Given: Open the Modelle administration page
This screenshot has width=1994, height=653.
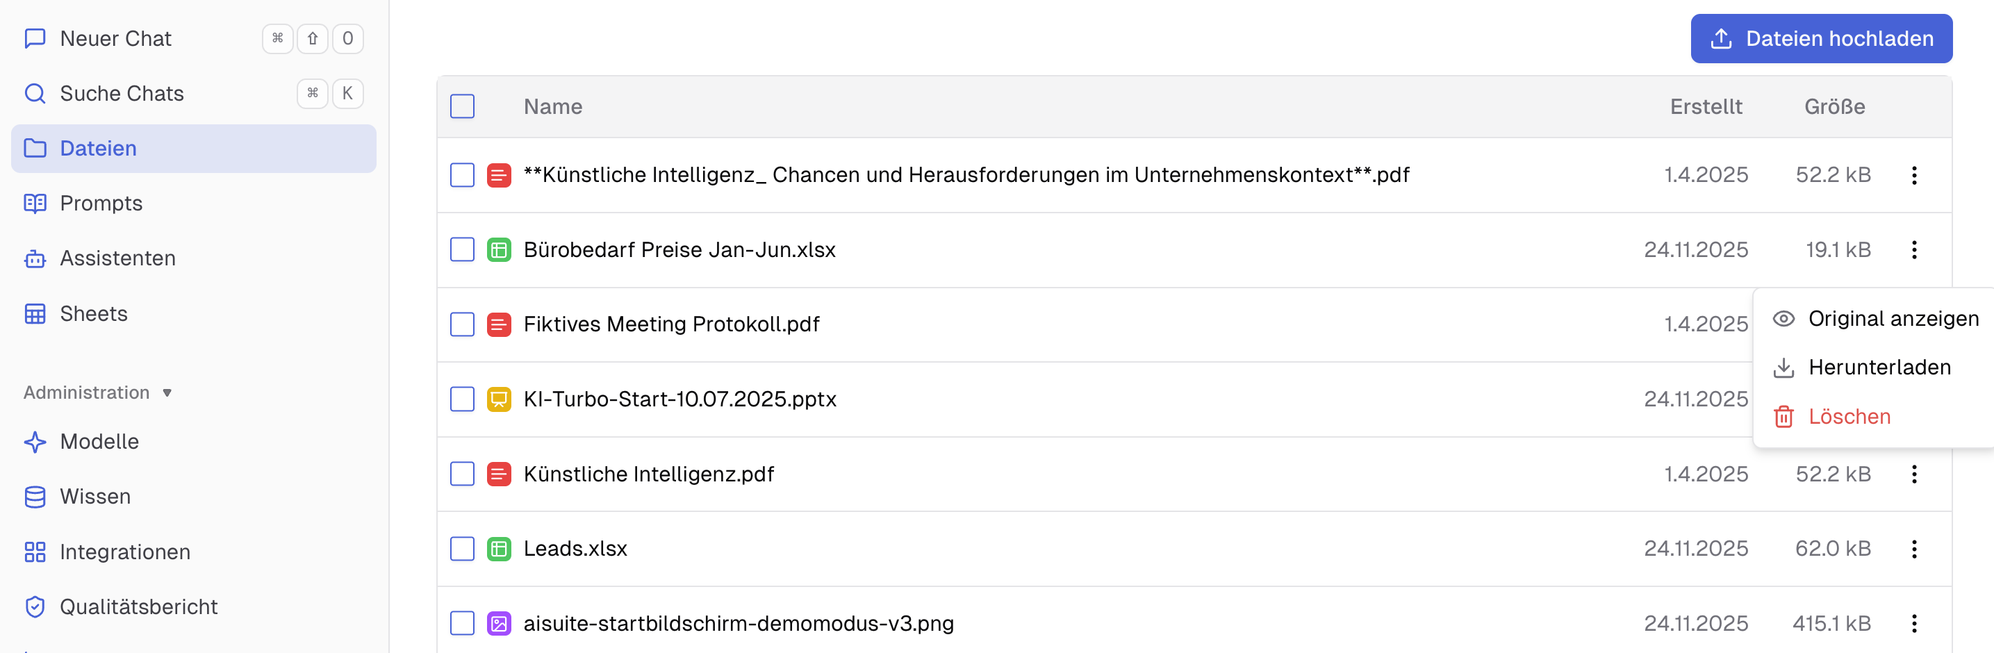Looking at the screenshot, I should [x=99, y=442].
